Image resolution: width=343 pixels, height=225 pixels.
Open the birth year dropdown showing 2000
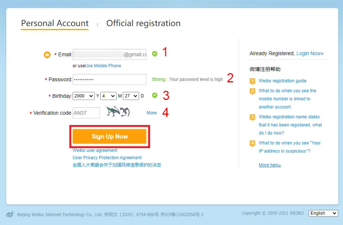pyautogui.click(x=83, y=96)
